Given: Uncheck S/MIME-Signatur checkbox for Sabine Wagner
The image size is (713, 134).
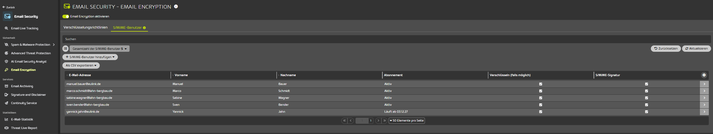Looking at the screenshot, I should tap(646, 98).
